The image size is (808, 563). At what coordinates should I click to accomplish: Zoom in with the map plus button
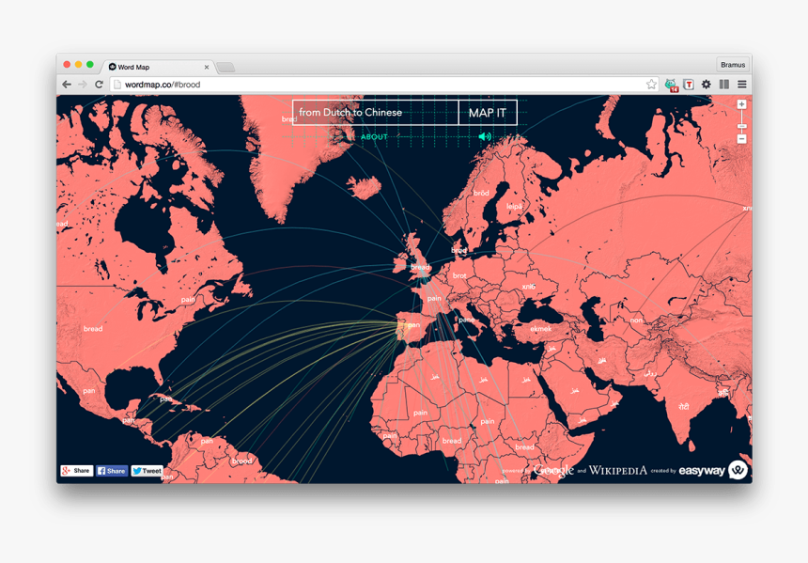(x=741, y=104)
